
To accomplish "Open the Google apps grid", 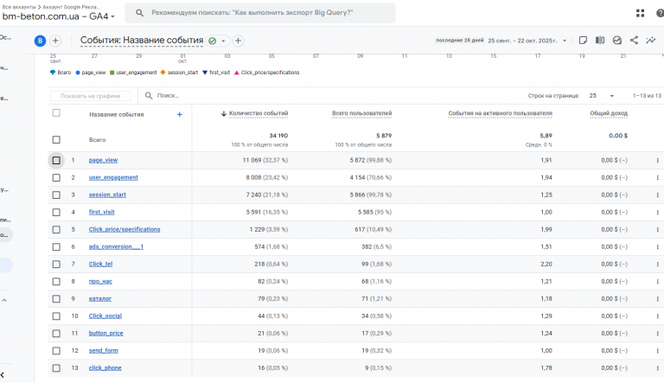I will click(x=640, y=13).
